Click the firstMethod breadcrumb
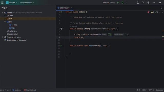This screenshot has height=92, width=164. click(x=30, y=90)
